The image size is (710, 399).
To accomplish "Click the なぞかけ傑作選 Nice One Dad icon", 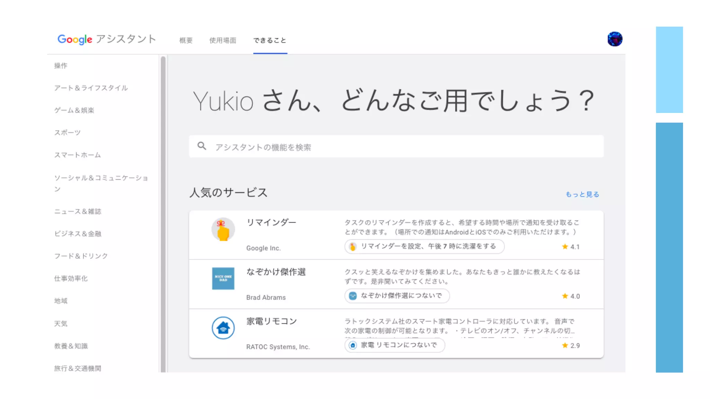I will click(223, 278).
